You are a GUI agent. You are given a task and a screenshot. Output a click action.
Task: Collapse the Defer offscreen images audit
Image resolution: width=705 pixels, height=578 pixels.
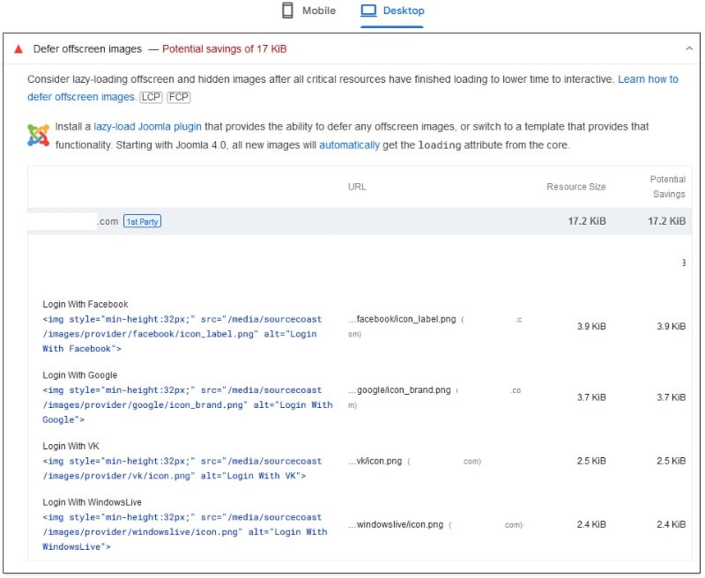point(689,48)
